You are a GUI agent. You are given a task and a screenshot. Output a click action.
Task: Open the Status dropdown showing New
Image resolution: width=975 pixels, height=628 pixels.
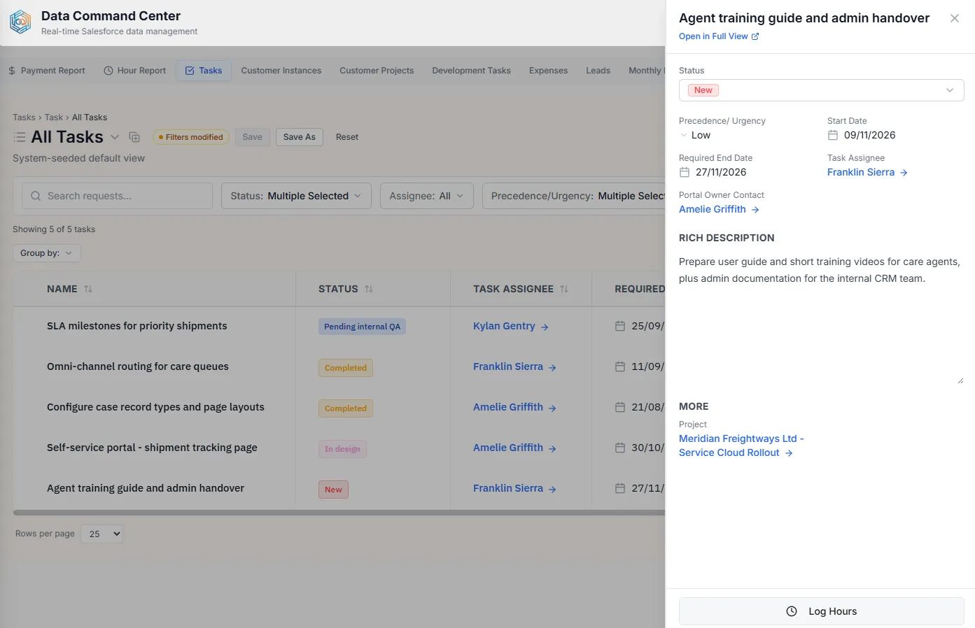click(821, 90)
